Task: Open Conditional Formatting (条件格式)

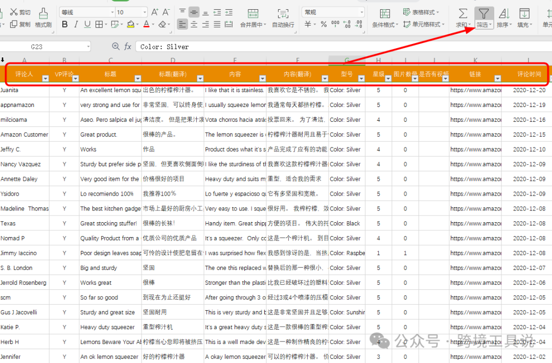Action: click(385, 17)
